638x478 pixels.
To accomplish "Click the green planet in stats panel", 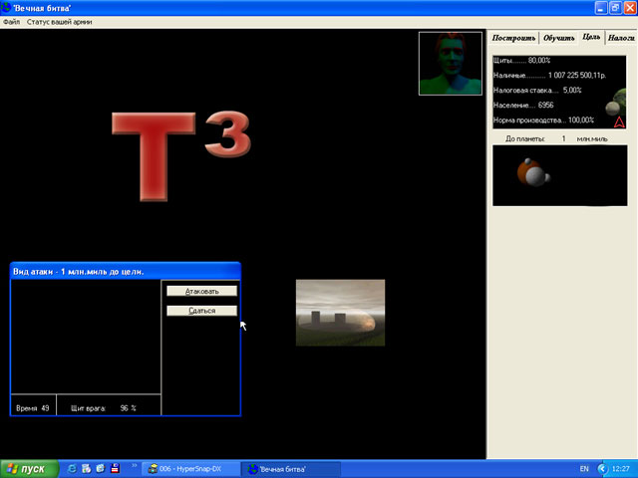I will tap(618, 102).
